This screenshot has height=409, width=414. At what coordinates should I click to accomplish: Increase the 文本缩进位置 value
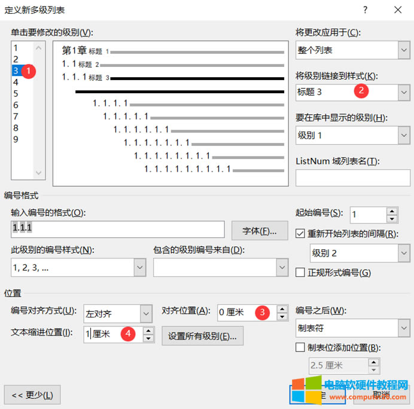pos(148,331)
